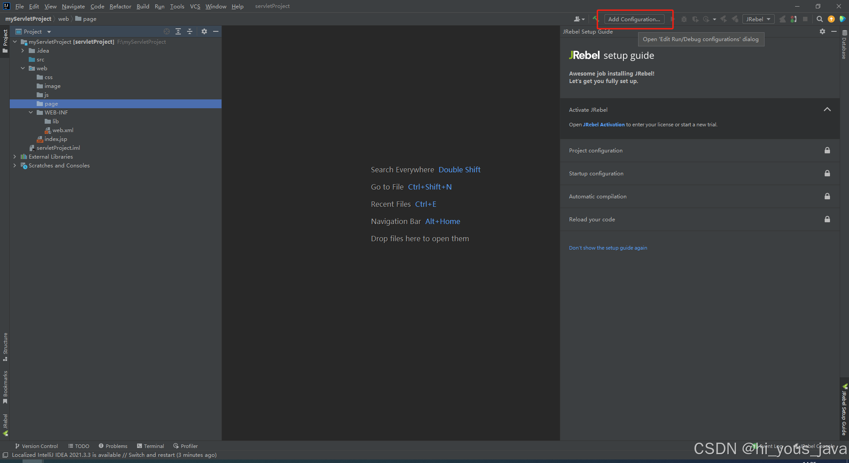Click the Profiler run icon
This screenshot has height=463, width=849.
click(706, 19)
